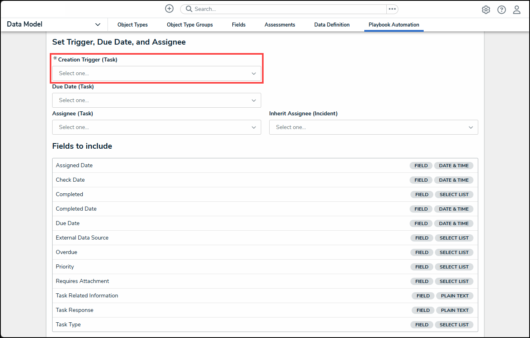
Task: Open the Due Date (Task) dropdown
Action: point(156,100)
